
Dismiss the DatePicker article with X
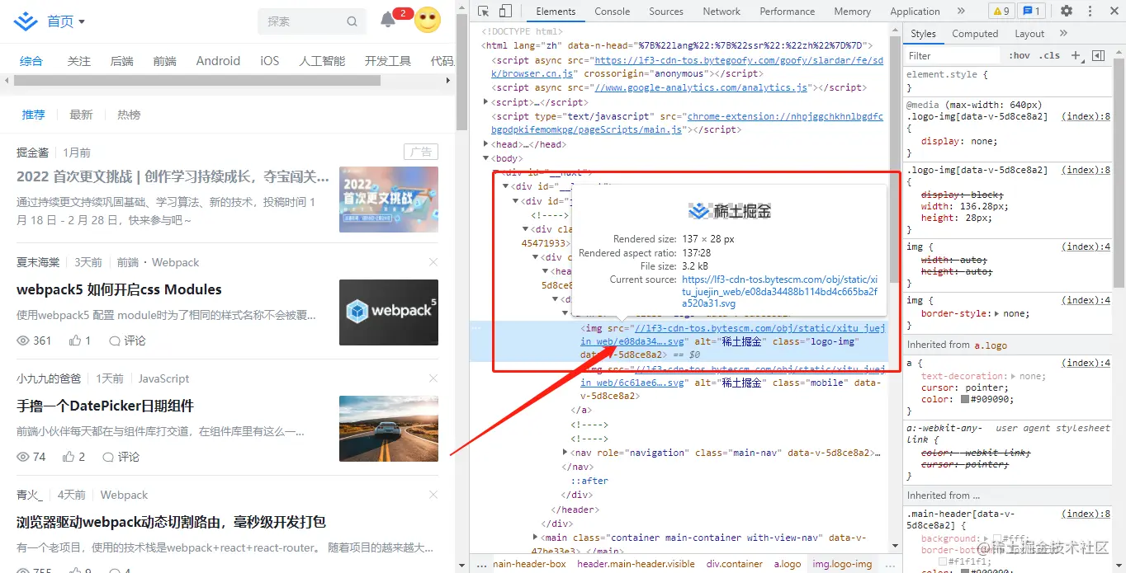point(433,378)
